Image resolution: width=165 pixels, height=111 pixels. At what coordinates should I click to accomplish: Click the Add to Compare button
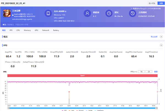coord(152,3)
